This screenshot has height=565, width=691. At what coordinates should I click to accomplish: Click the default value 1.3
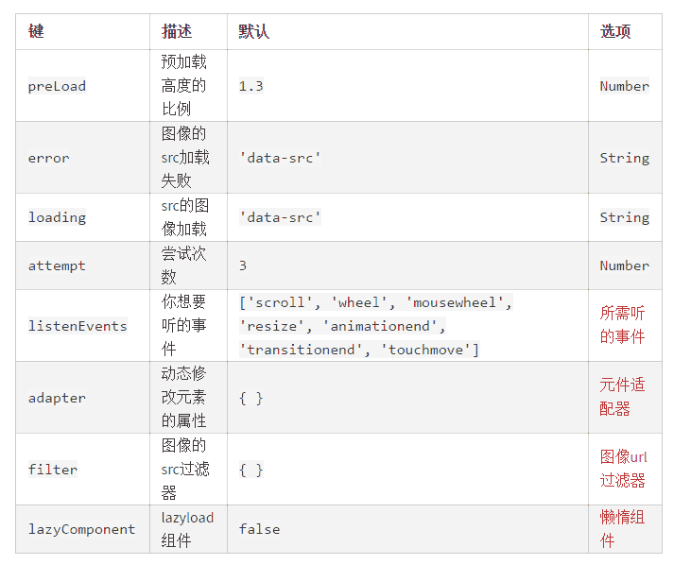click(250, 86)
